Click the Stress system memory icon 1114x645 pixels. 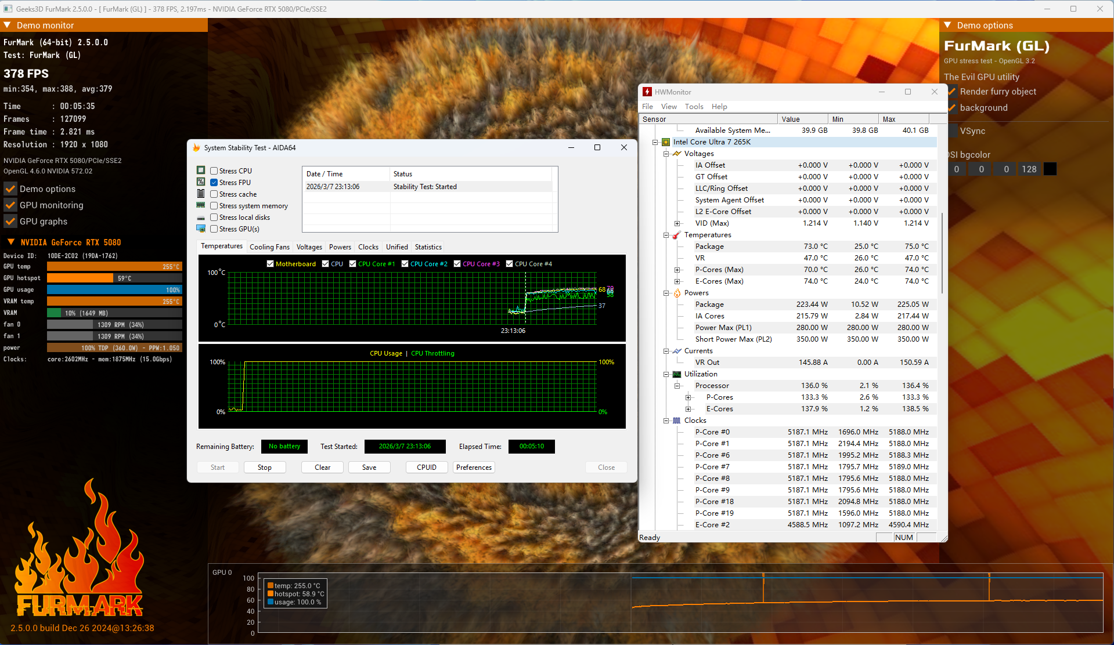point(201,205)
